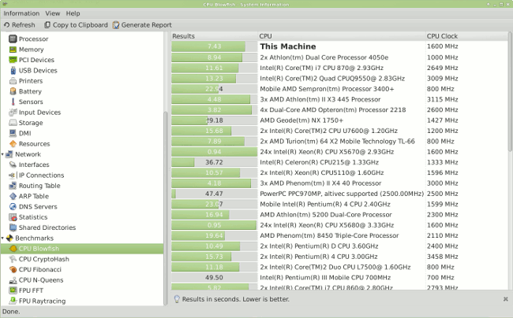Image resolution: width=513 pixels, height=318 pixels.
Task: Click the 7.43 result progress bar
Action: 215,46
